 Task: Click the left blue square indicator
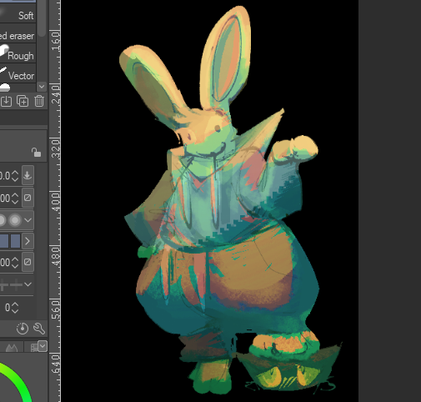(4, 241)
